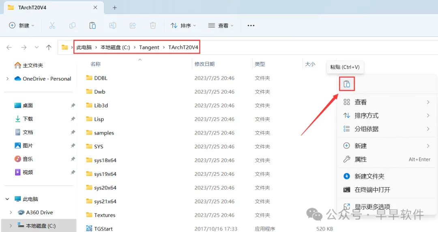This screenshot has height=232, width=438.
Task: Click the Share icon in toolbar
Action: tap(133, 25)
